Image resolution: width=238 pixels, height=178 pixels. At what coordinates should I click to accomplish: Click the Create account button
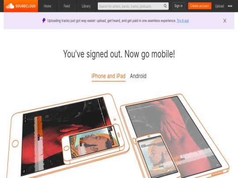click(x=200, y=6)
